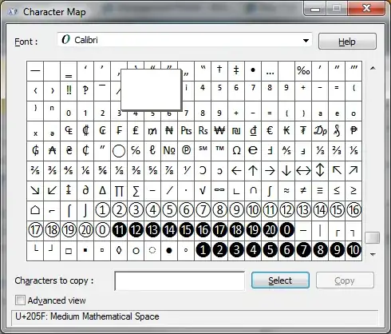Click the U+205F Medium Mathematical Space status text
This screenshot has height=334, width=391.
click(87, 316)
